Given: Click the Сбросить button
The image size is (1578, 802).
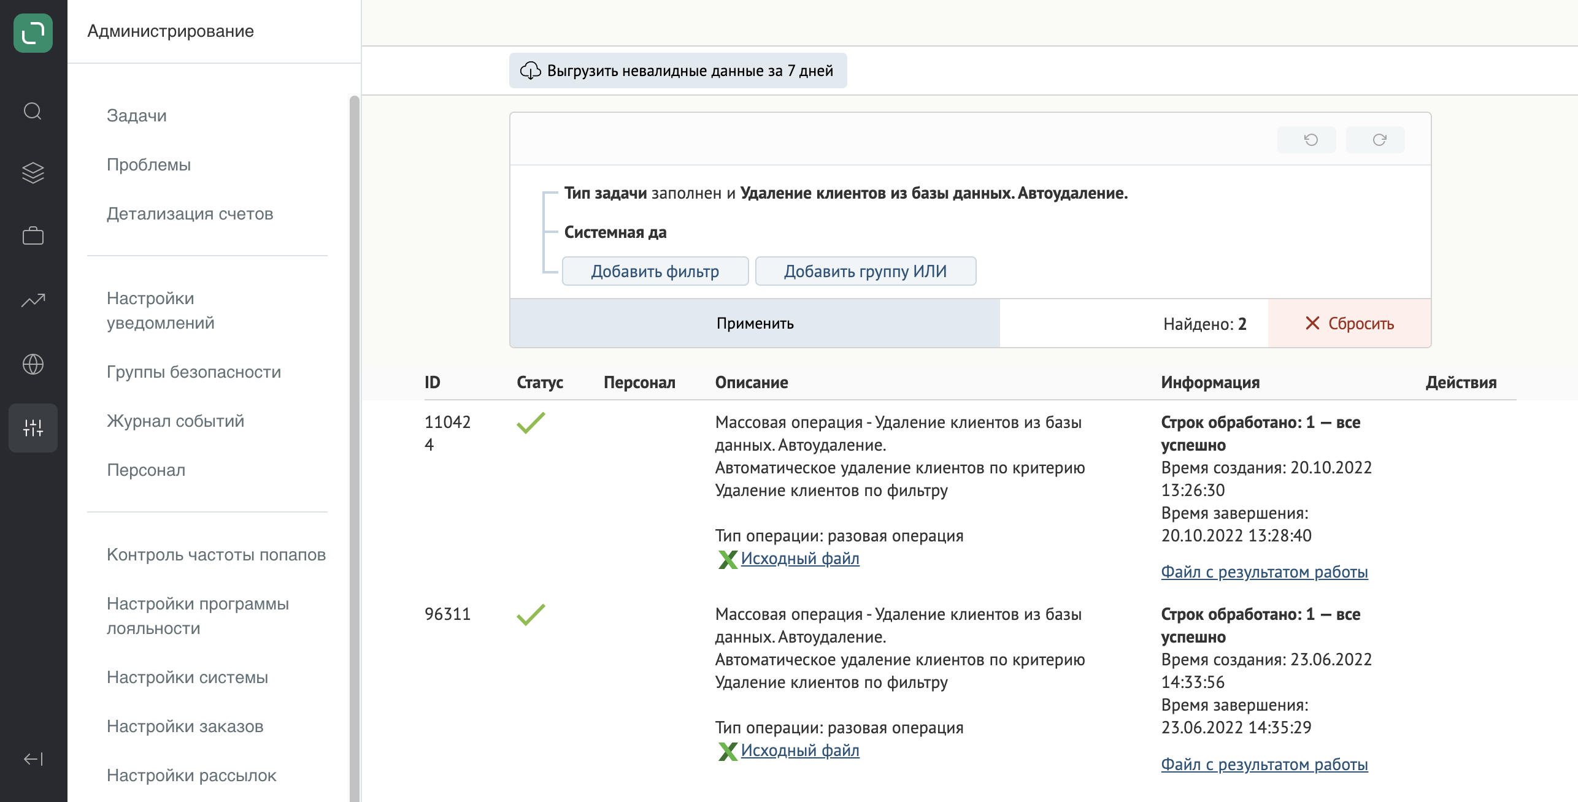Looking at the screenshot, I should coord(1350,323).
